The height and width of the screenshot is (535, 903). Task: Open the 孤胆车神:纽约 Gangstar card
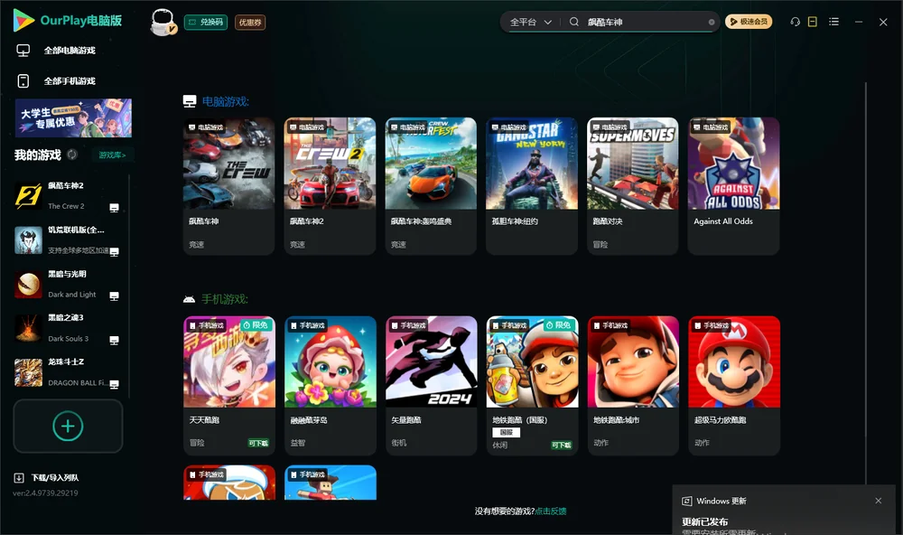[532, 185]
